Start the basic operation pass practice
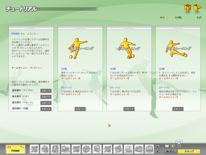 46,97
